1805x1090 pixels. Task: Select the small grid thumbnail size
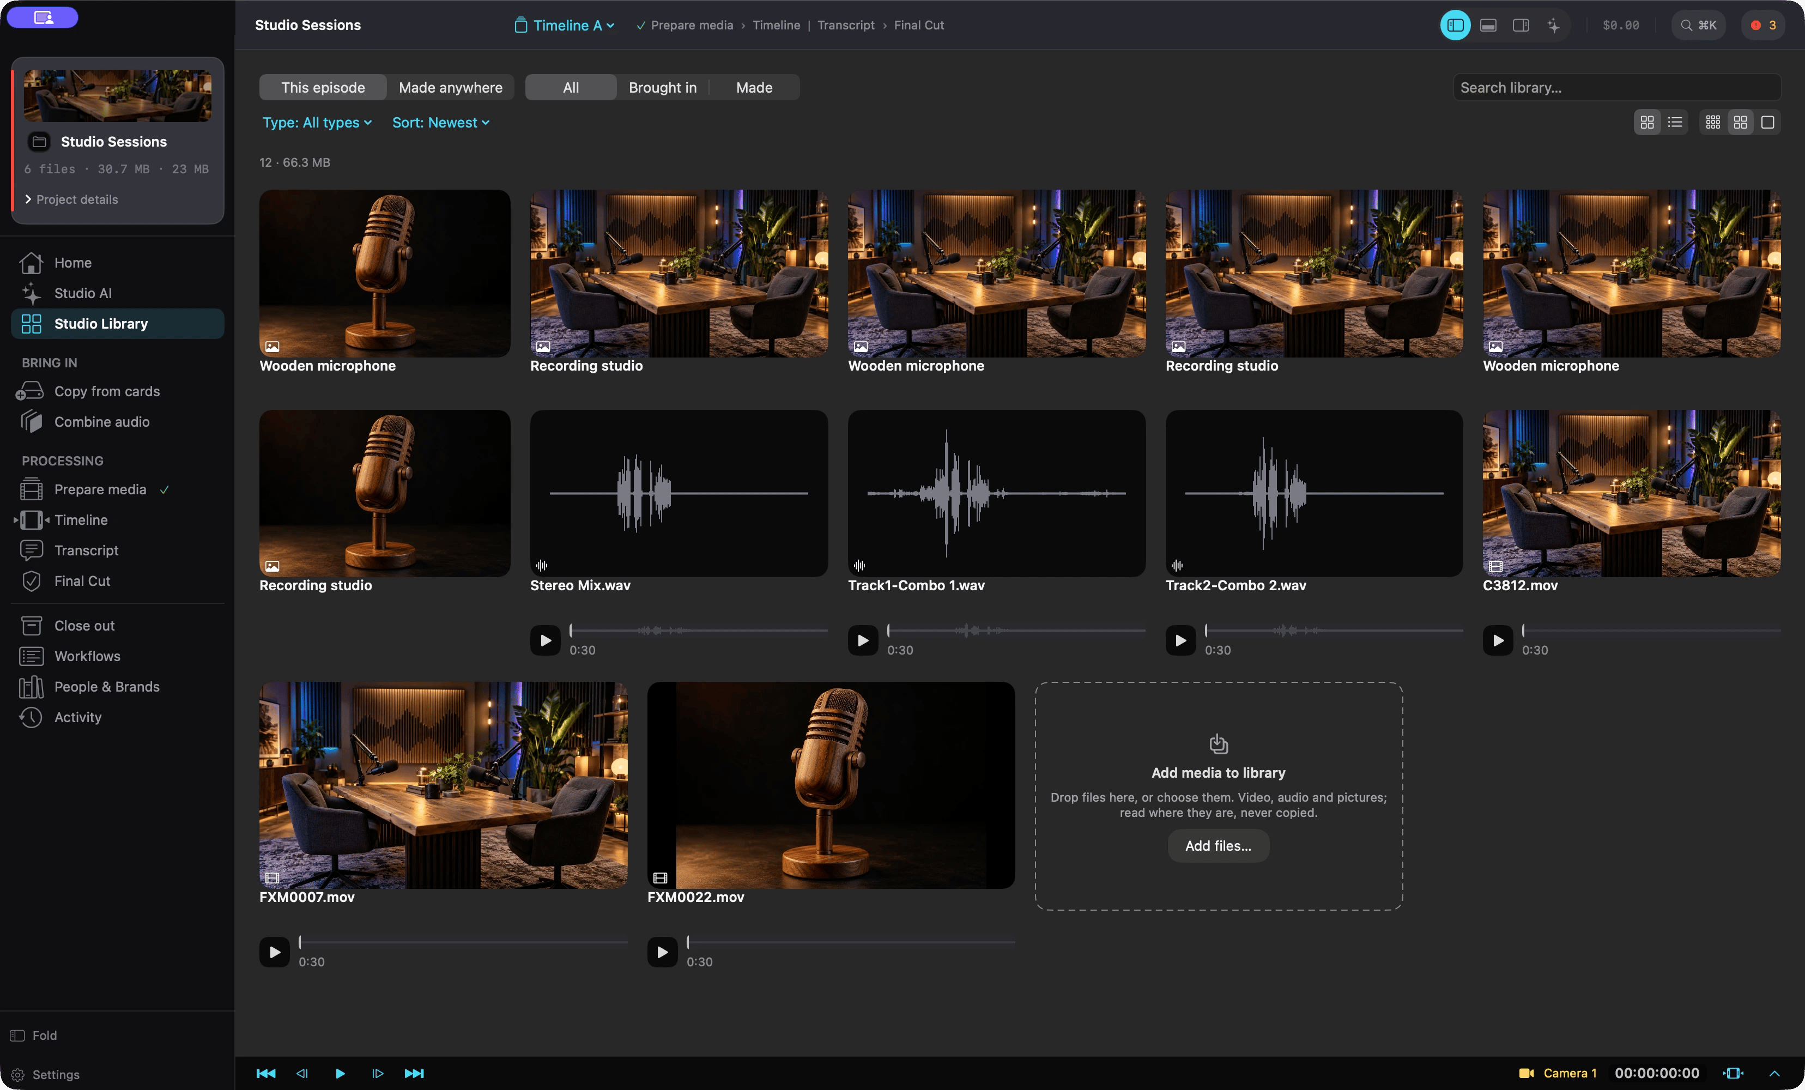click(1713, 122)
